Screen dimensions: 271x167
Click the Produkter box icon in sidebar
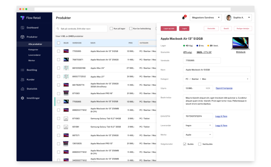point(22,37)
